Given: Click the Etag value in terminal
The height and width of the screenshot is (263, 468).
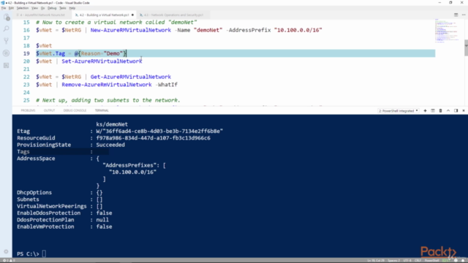Looking at the screenshot, I should pyautogui.click(x=159, y=131).
